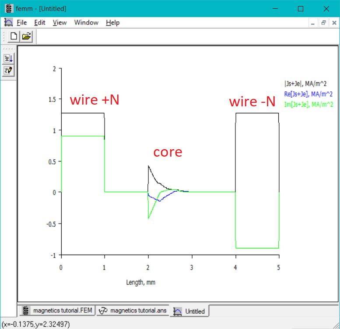Click the main toolbar drag handle
Viewport: 340px width, 329px height.
click(x=4, y=36)
